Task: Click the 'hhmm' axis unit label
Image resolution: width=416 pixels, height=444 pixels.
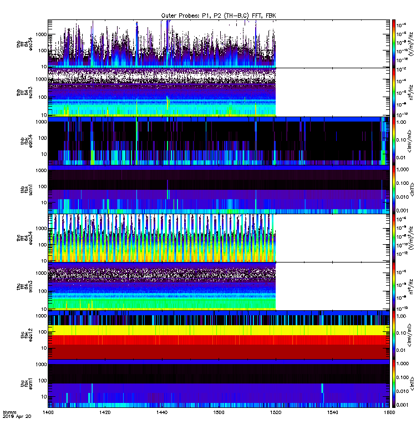Action: pyautogui.click(x=9, y=412)
